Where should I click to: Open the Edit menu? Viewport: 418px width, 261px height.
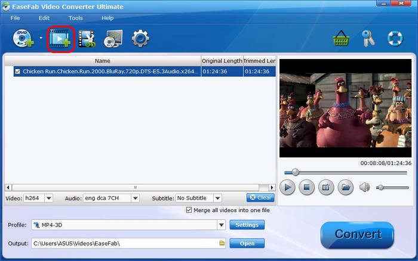pyautogui.click(x=44, y=18)
